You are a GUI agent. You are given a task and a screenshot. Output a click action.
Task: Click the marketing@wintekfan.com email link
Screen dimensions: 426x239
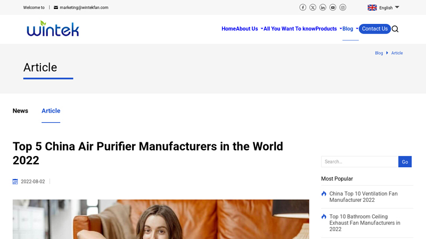[x=84, y=7]
